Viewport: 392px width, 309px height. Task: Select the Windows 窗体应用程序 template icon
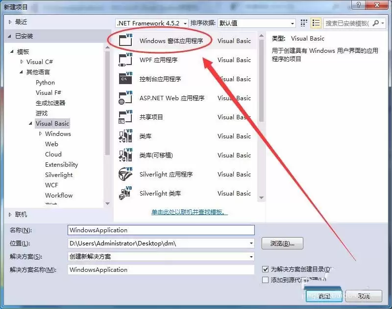pos(124,41)
